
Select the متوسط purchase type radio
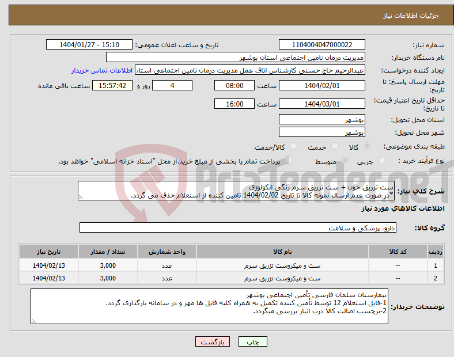(x=345, y=160)
